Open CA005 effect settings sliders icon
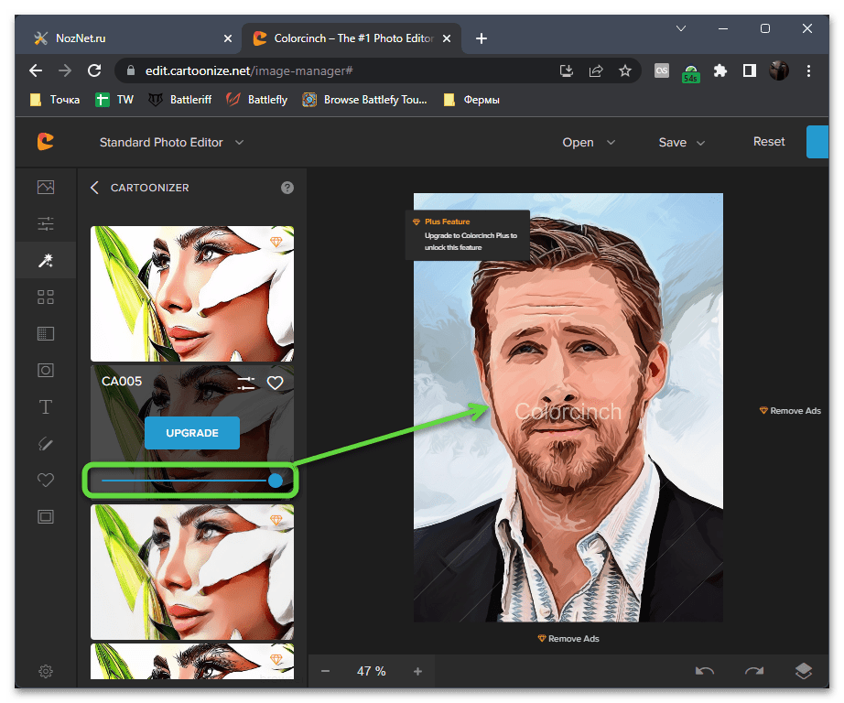844x703 pixels. [x=246, y=383]
